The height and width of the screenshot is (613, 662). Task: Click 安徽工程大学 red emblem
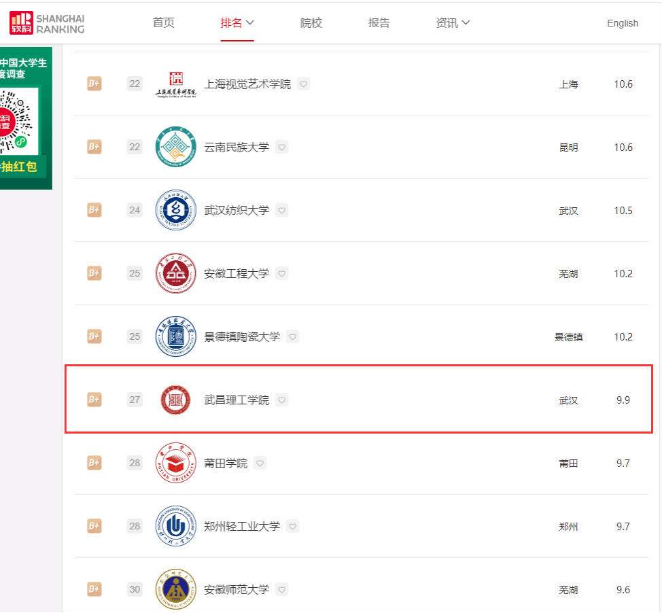(x=175, y=273)
